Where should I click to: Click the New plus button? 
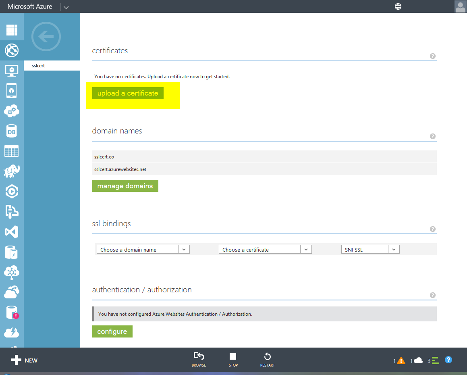[24, 360]
